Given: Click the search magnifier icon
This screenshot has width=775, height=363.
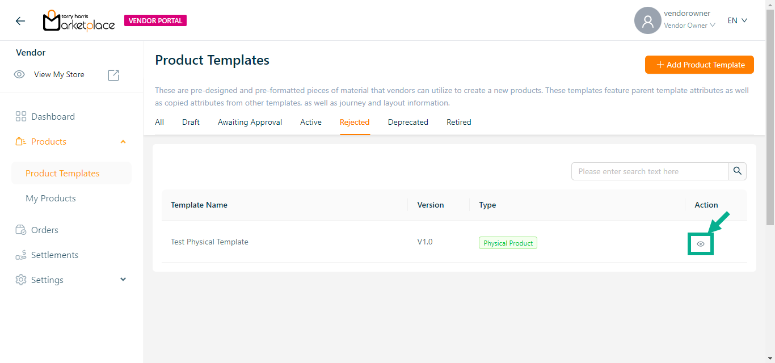Looking at the screenshot, I should click(x=737, y=171).
